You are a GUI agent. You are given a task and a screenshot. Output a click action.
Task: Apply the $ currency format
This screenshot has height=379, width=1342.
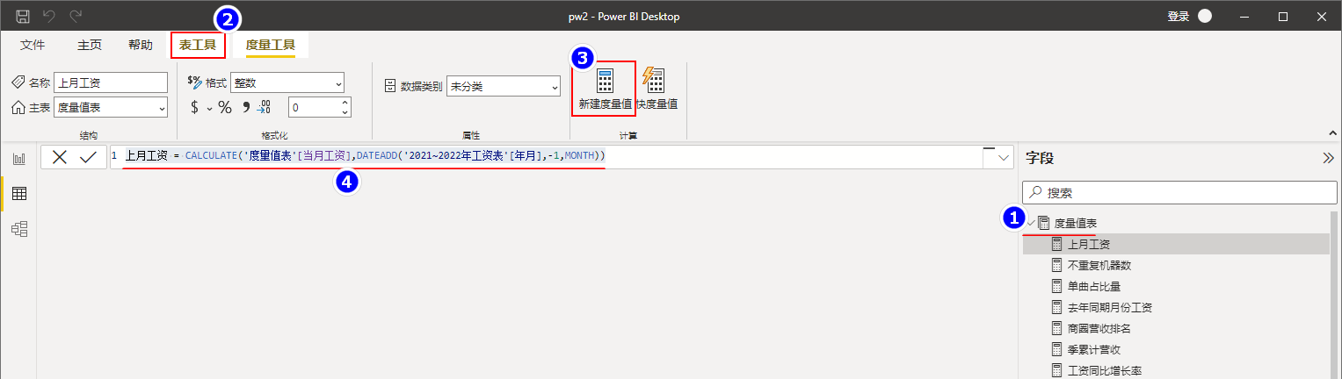click(195, 107)
